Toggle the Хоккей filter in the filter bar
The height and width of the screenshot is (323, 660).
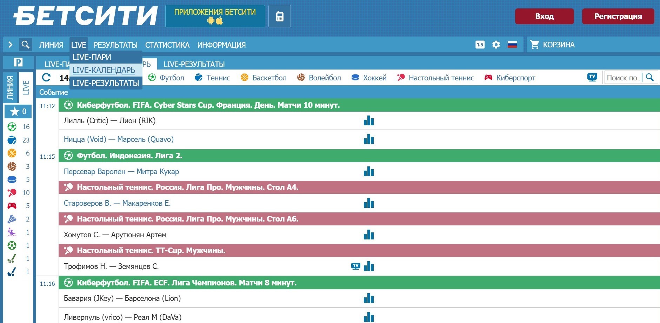(369, 78)
